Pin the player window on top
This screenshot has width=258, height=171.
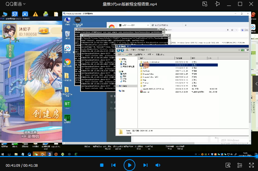tap(217, 4)
